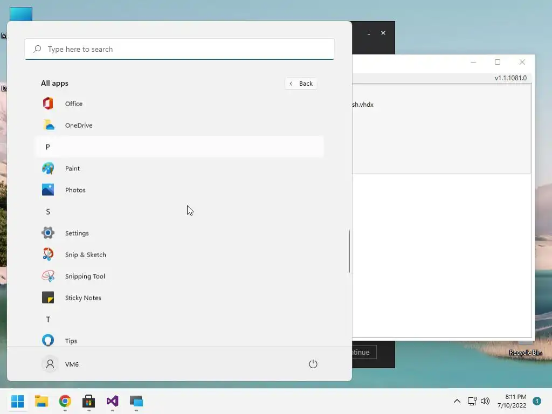This screenshot has width=552, height=414.
Task: Open network status tray icon
Action: [472, 401]
